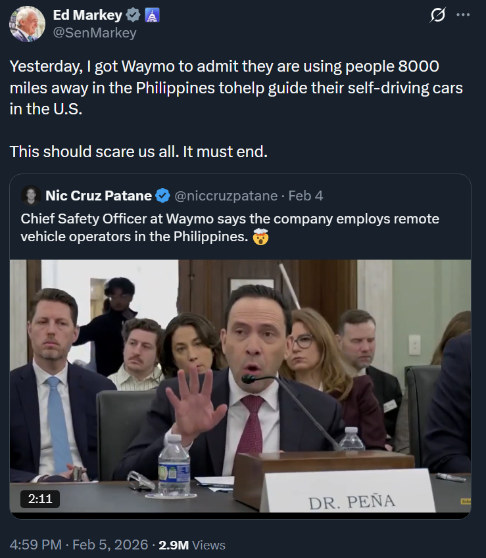
Task: Click the Feb 4 date of the quoted post
Action: [x=306, y=195]
